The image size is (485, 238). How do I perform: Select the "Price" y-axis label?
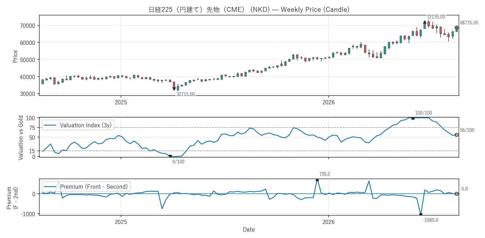tap(15, 56)
